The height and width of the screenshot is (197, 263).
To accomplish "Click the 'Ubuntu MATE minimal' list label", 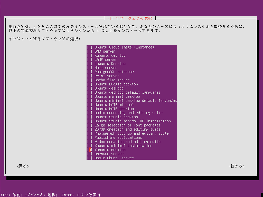I will pyautogui.click(x=114, y=105).
